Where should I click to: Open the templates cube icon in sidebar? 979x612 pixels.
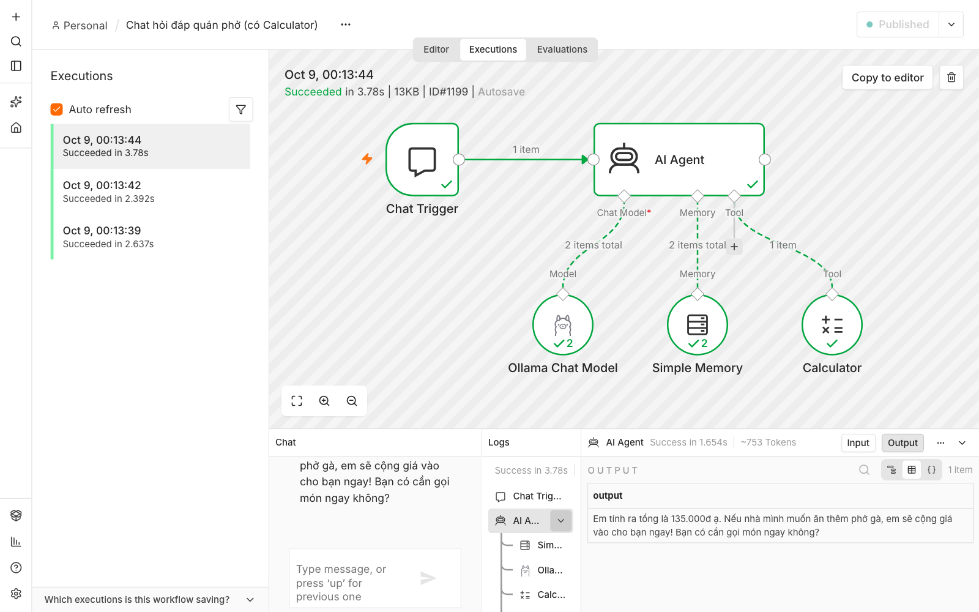click(x=16, y=515)
